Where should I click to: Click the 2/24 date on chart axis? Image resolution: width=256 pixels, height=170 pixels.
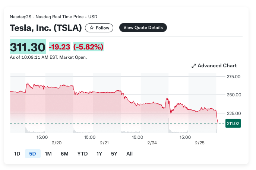point(152,143)
